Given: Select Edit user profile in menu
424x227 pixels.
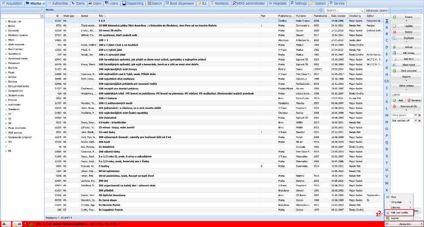Looking at the screenshot, I should pos(399,213).
